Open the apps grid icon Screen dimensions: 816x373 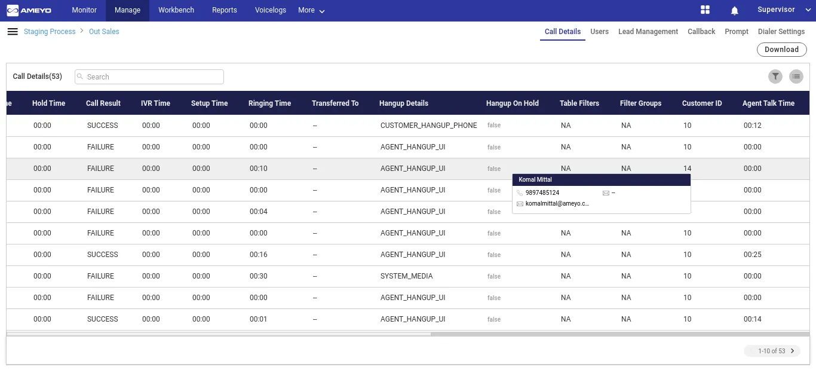coord(705,10)
